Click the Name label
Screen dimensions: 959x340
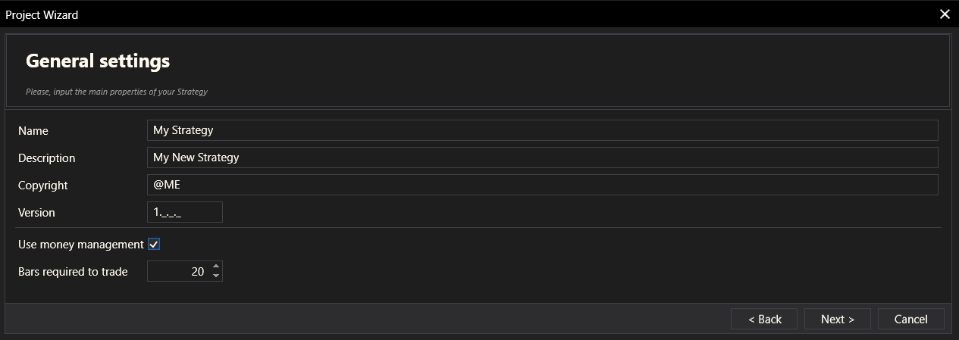pos(33,131)
